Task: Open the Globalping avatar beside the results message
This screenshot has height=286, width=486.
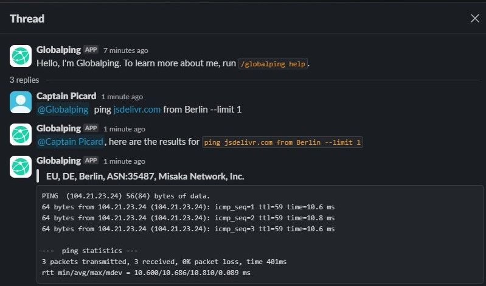Action: tap(21, 134)
